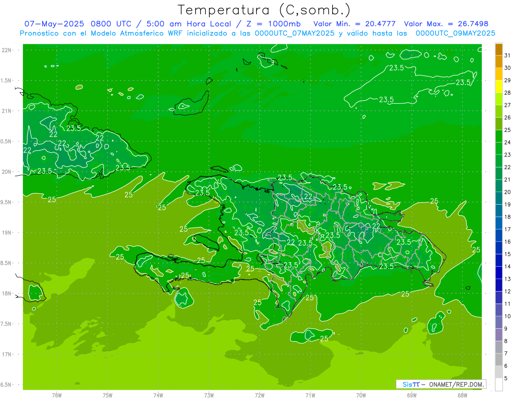Click the 'SisTT' logo text

coord(411,384)
